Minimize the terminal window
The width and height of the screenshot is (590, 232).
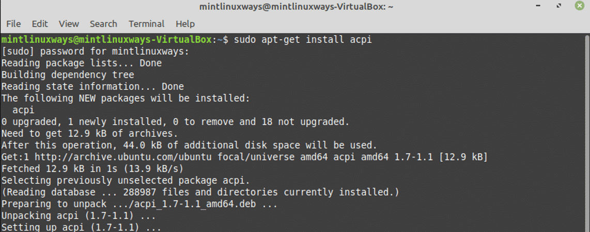click(539, 6)
